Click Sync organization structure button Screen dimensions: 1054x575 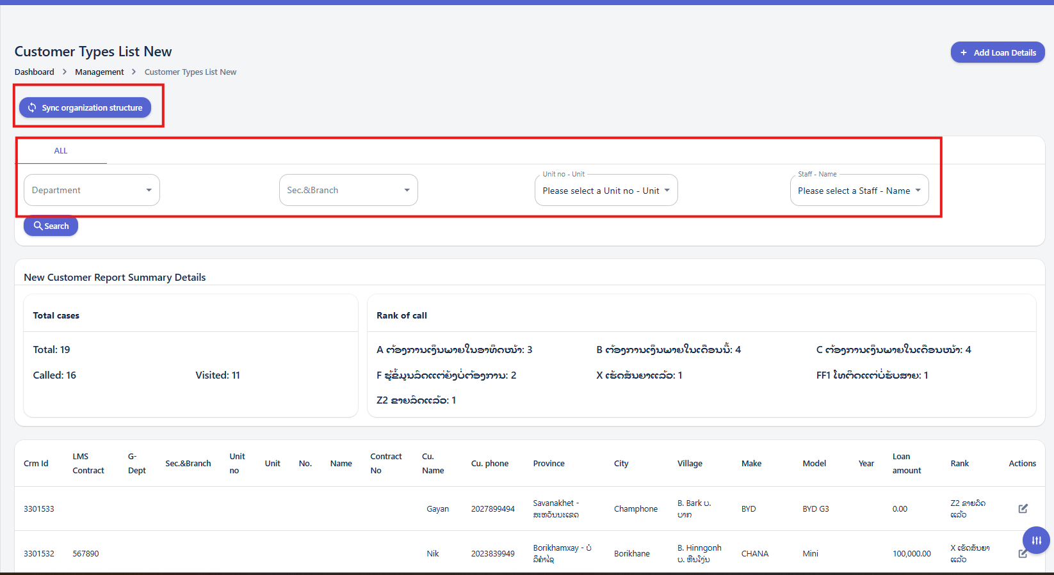pos(85,107)
